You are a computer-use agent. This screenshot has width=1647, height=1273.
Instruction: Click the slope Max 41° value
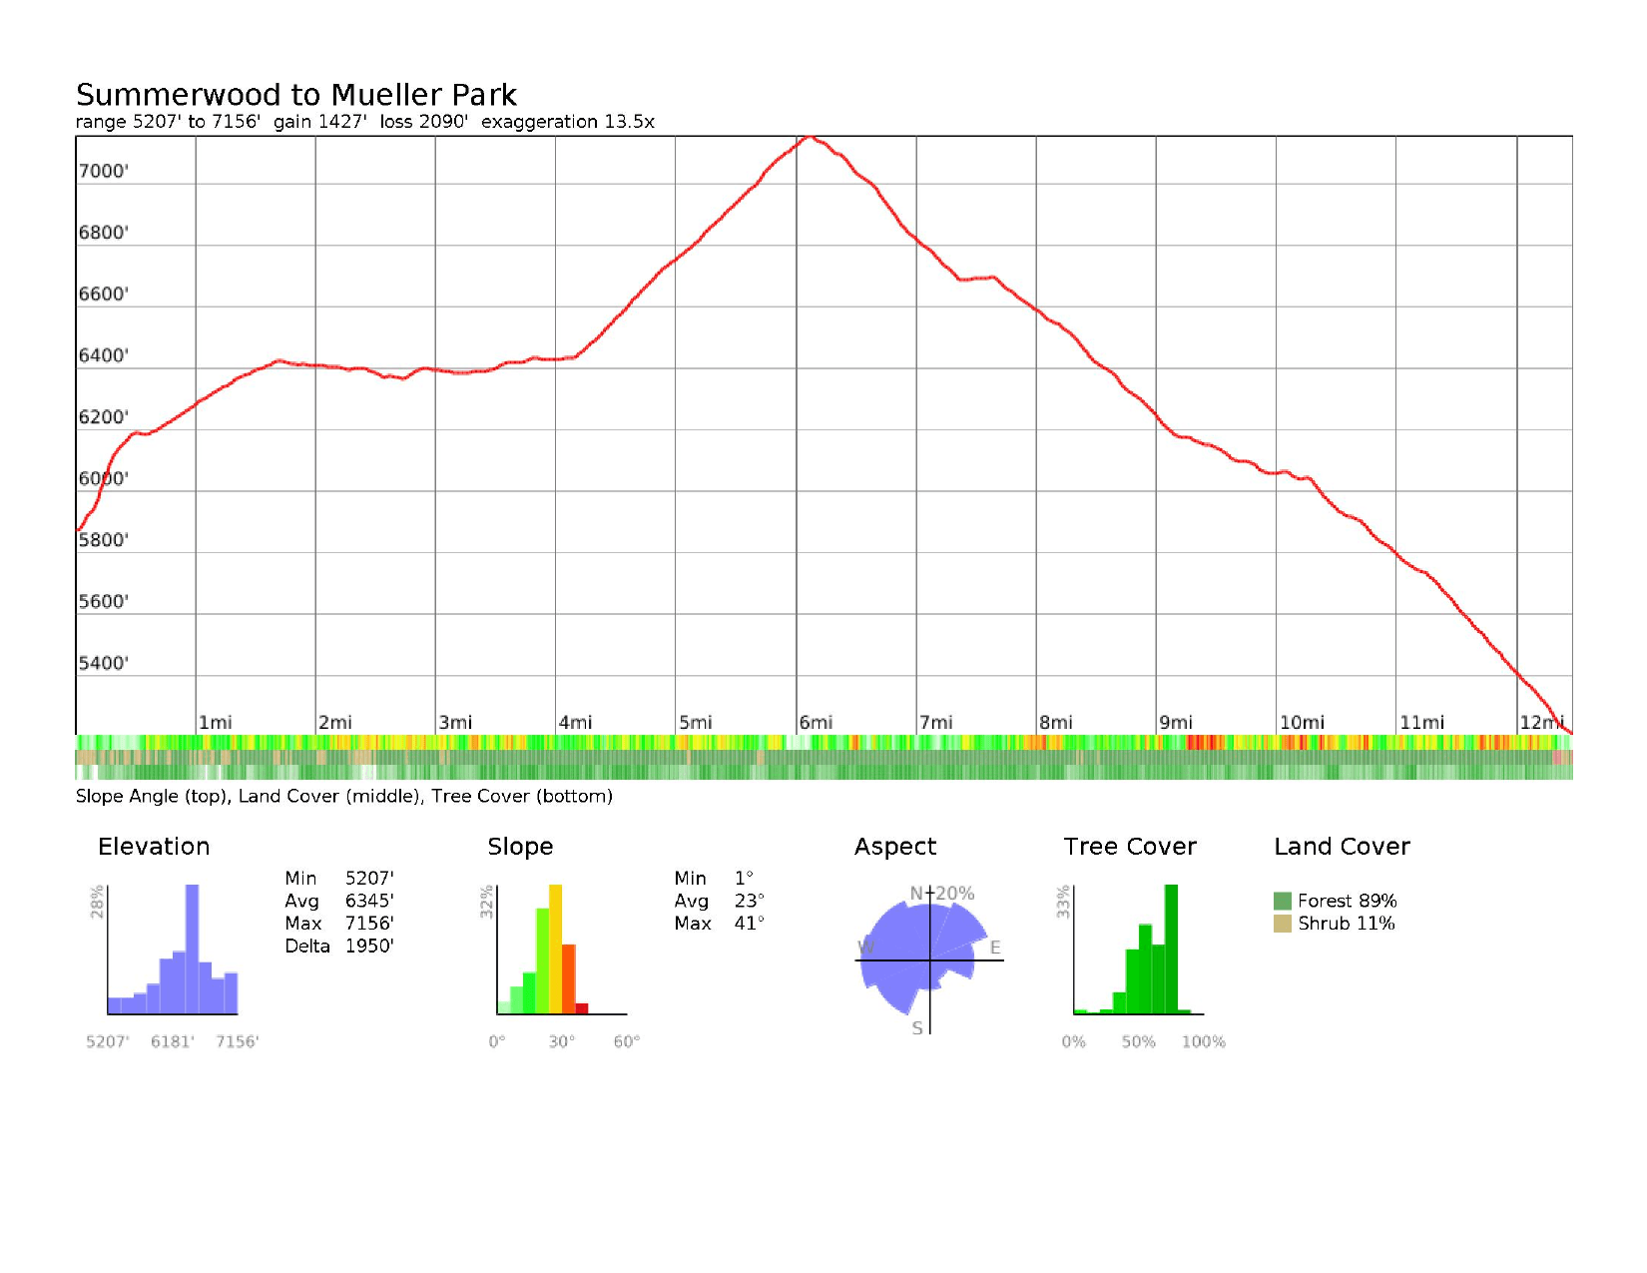(750, 924)
